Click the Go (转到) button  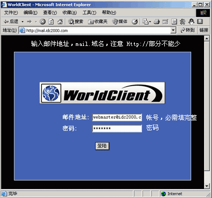tap(188, 31)
